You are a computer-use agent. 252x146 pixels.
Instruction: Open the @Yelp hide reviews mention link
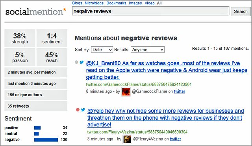click(166, 118)
